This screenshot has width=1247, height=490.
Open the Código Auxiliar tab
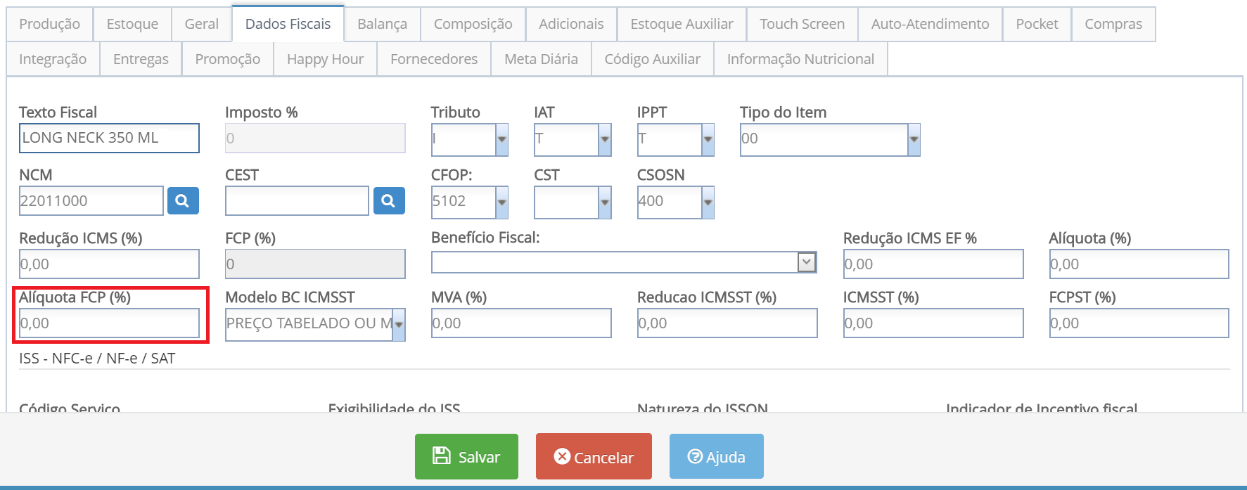click(x=653, y=59)
